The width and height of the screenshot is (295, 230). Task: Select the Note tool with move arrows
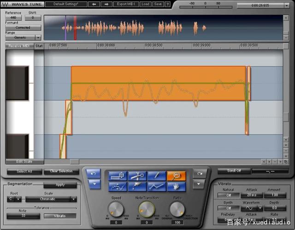tap(118, 176)
